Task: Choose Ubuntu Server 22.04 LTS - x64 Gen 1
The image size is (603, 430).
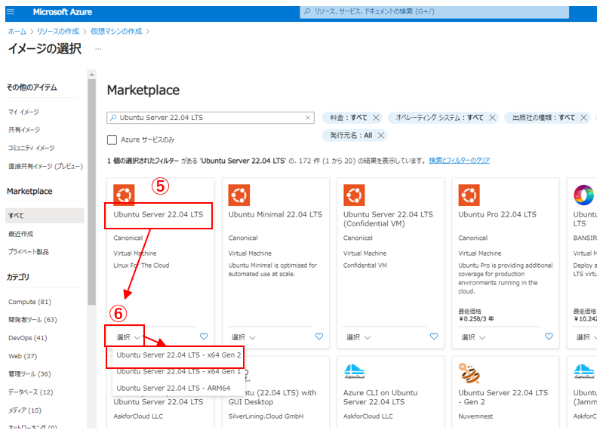Action: 178,372
